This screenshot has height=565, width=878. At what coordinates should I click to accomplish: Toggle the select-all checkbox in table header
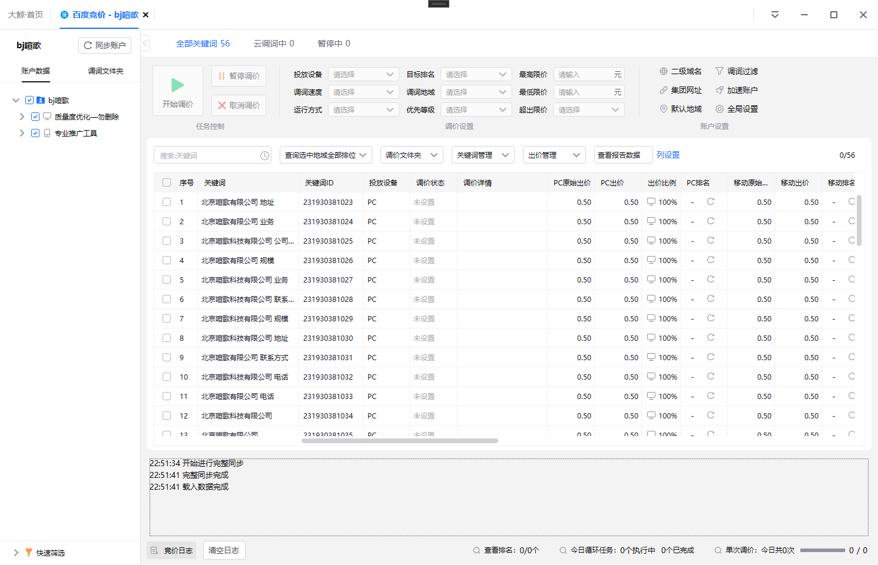click(x=167, y=182)
